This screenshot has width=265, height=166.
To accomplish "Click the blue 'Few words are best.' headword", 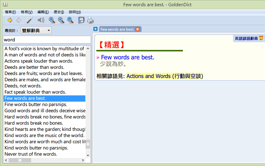I will 127,57.
